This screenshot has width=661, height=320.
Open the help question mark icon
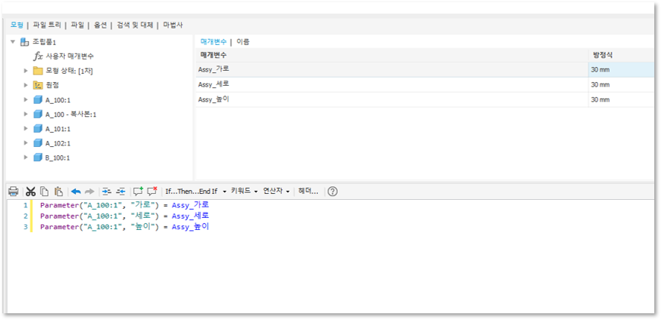pyautogui.click(x=333, y=191)
